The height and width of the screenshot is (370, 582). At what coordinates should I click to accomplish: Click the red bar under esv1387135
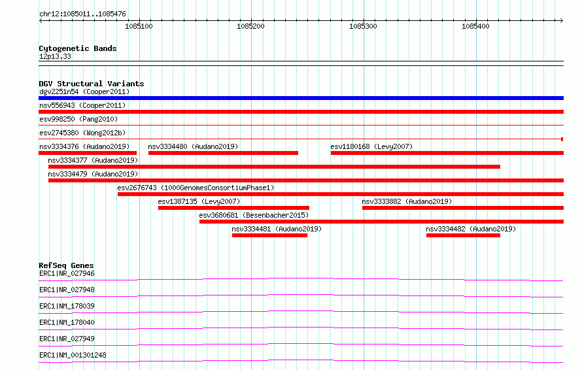point(234,208)
